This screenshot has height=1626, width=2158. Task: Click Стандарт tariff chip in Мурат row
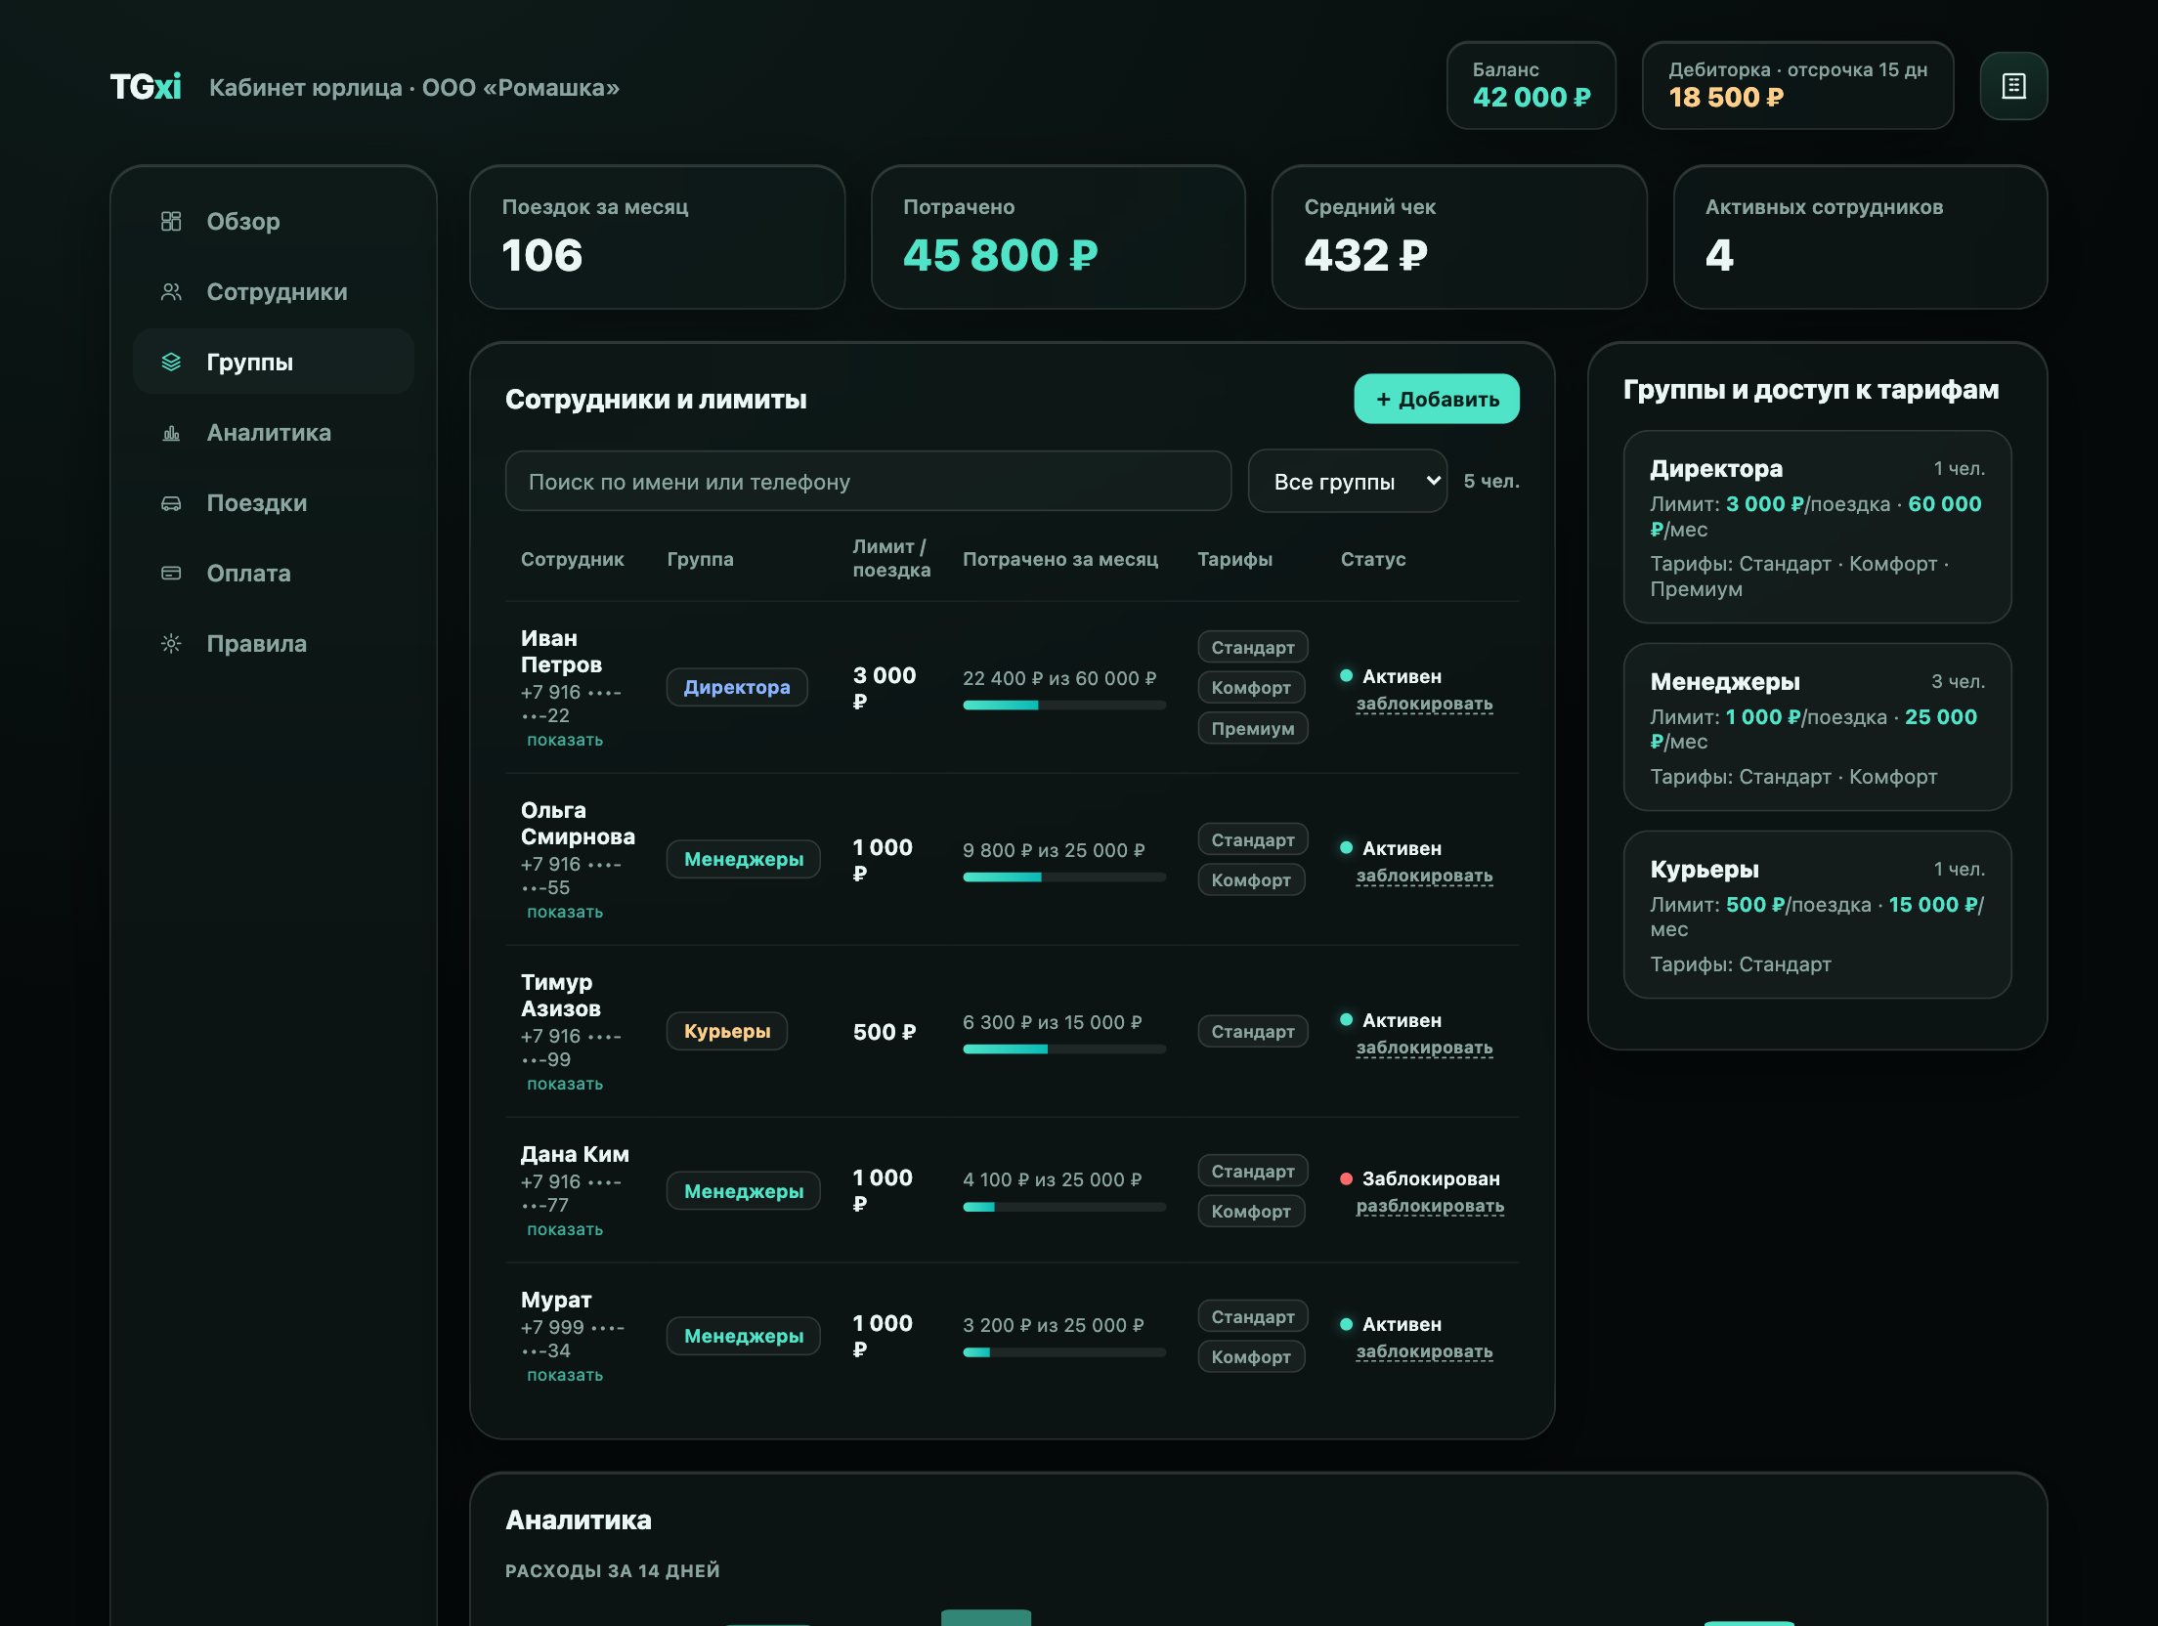(1253, 1316)
